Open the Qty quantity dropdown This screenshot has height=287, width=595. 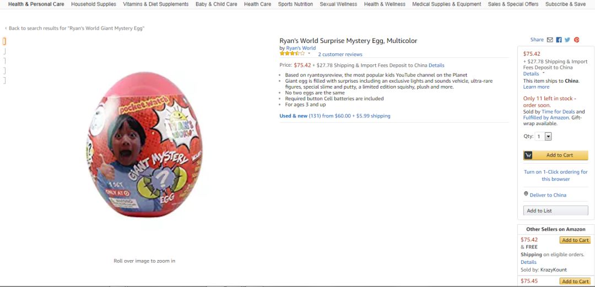[548, 137]
